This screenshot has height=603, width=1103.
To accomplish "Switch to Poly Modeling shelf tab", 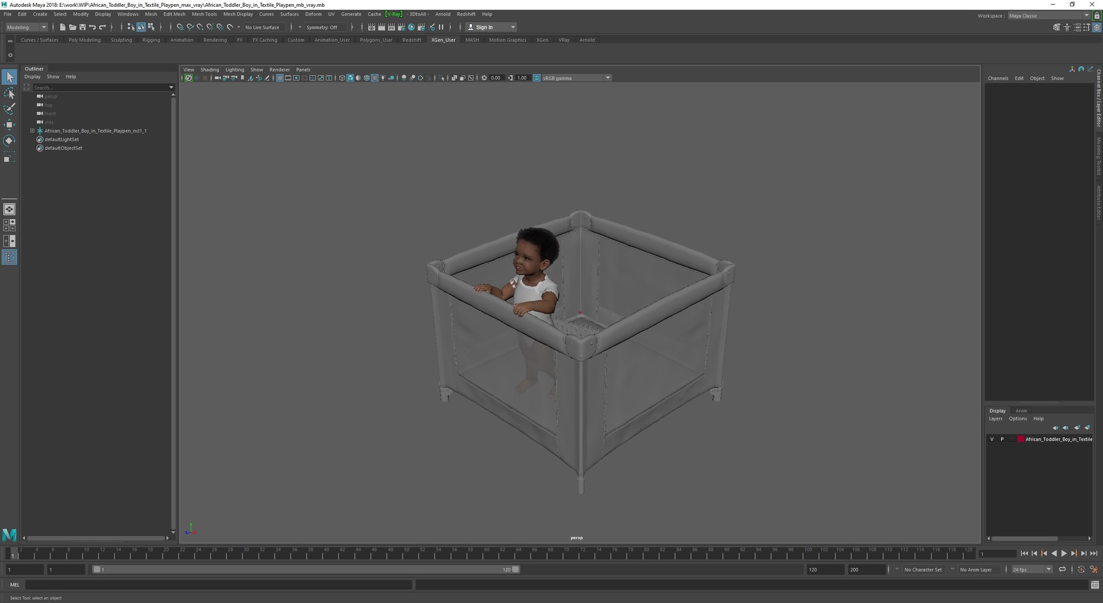I will pyautogui.click(x=84, y=40).
